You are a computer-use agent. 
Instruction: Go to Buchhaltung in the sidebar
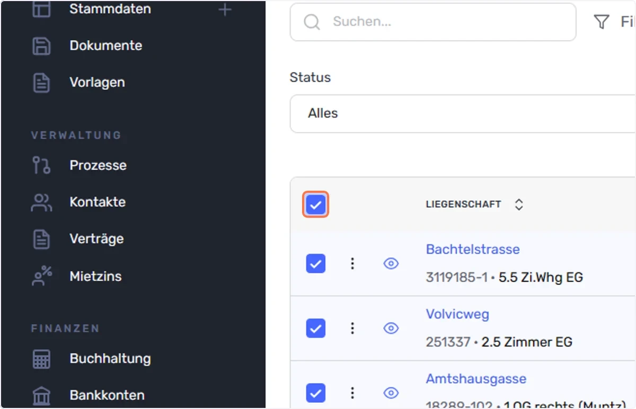click(x=110, y=359)
